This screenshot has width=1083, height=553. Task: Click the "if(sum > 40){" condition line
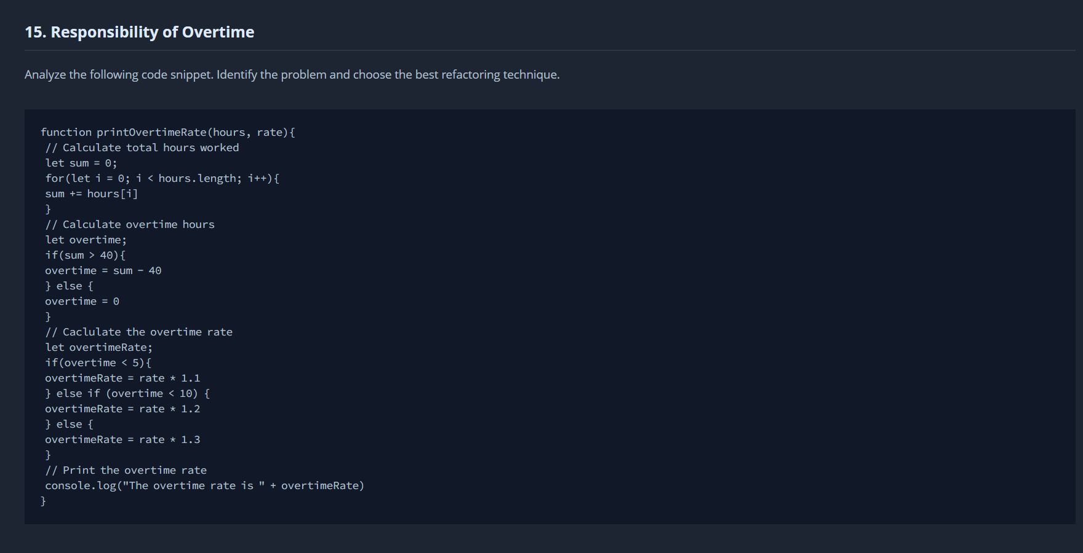pyautogui.click(x=85, y=255)
